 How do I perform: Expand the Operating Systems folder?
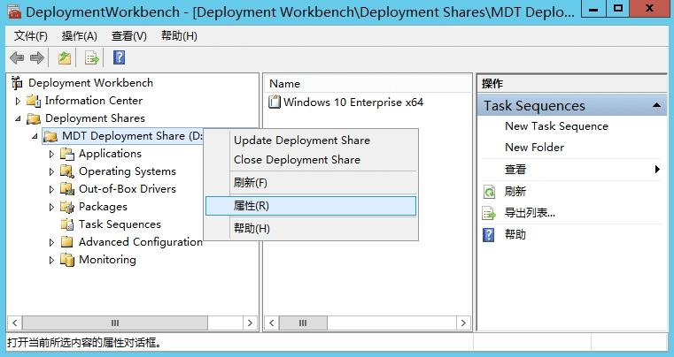click(x=51, y=171)
